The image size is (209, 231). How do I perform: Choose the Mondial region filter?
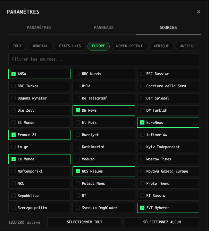(x=40, y=46)
